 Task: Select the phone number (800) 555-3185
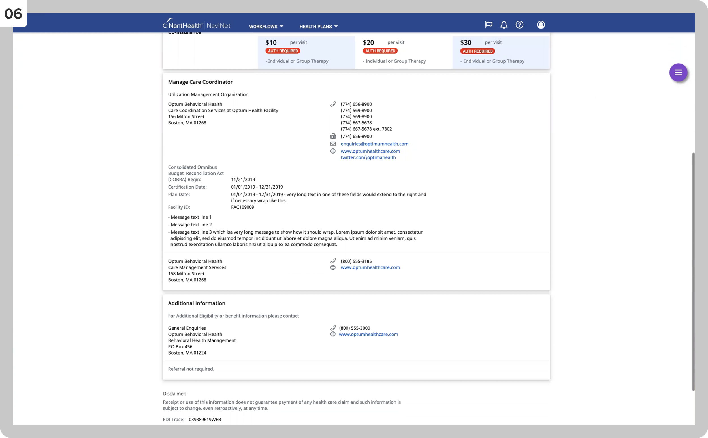(x=356, y=261)
